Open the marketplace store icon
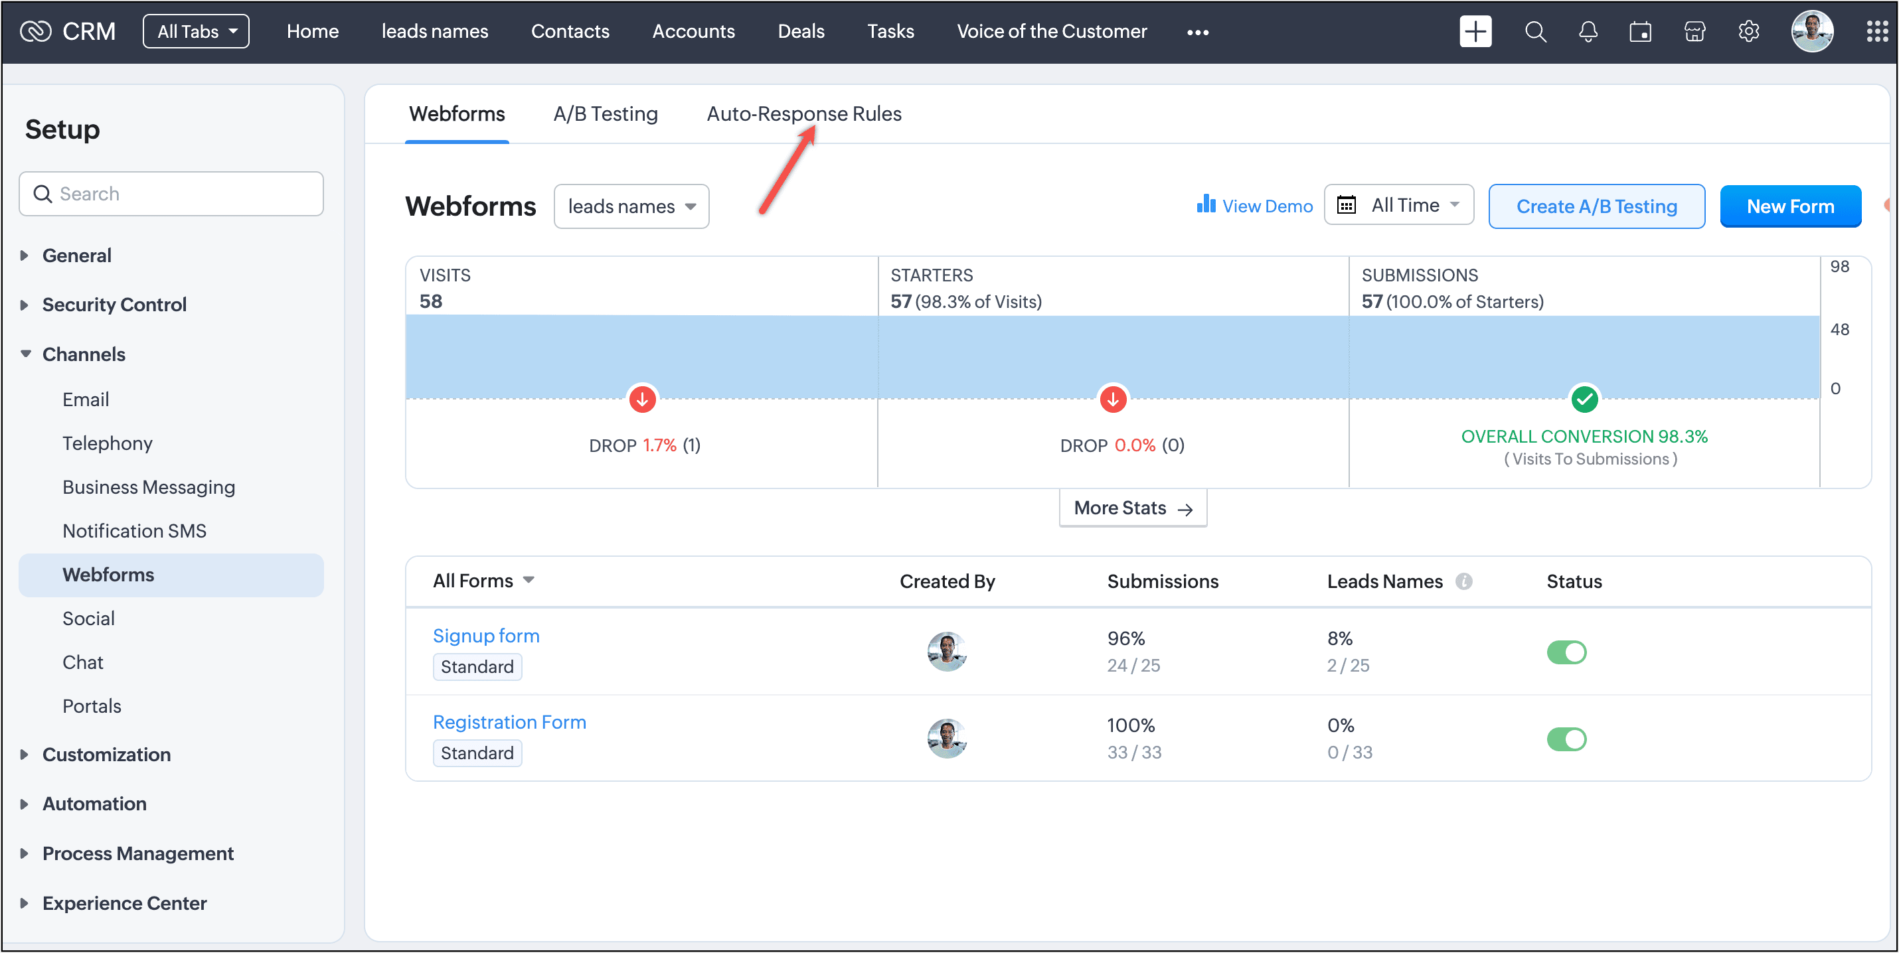Viewport: 1899px width, 953px height. click(x=1694, y=32)
